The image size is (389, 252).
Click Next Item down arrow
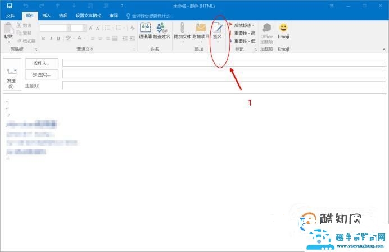tap(74, 6)
